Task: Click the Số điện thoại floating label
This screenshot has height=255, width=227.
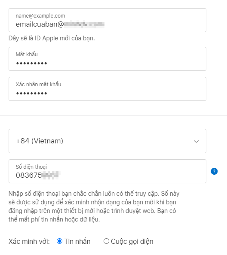Action: [31, 167]
